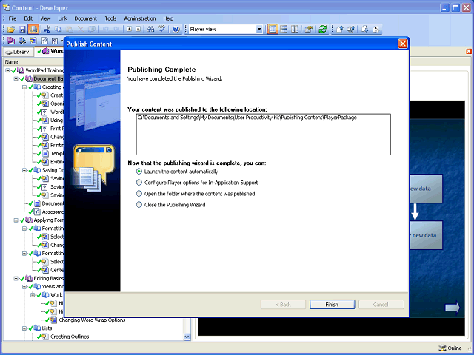Collapse the Editing Basics module node
The width and height of the screenshot is (474, 355).
tap(16, 278)
